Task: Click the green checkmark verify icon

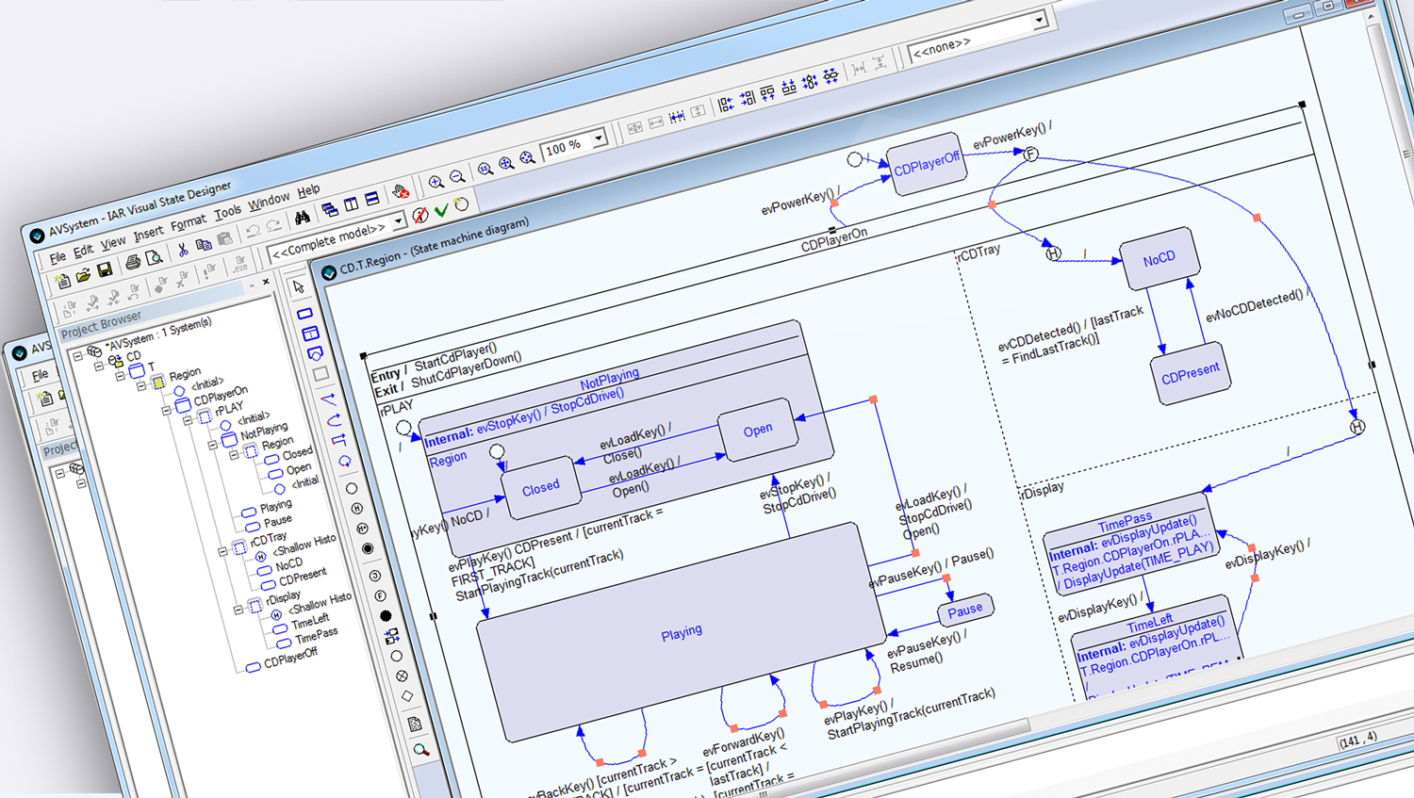Action: coord(441,210)
